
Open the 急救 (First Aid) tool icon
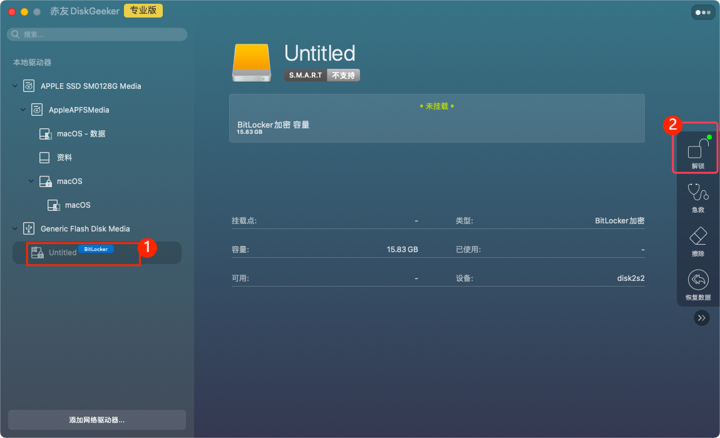point(696,196)
